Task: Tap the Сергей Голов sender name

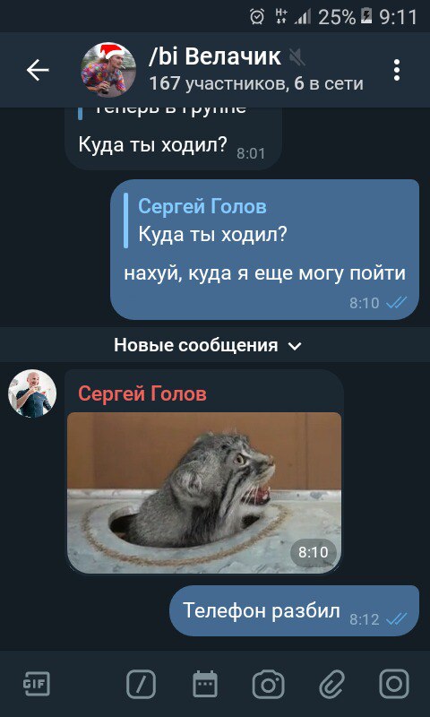Action: (142, 393)
